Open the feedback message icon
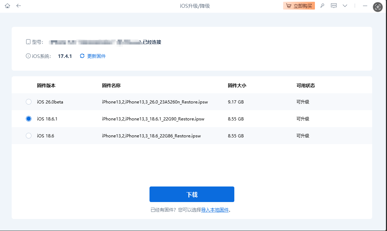387x231 pixels. click(334, 6)
